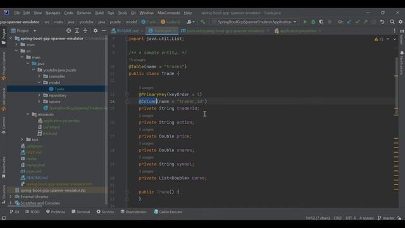
Task: Expand External Libraries node
Action: pos(11,197)
